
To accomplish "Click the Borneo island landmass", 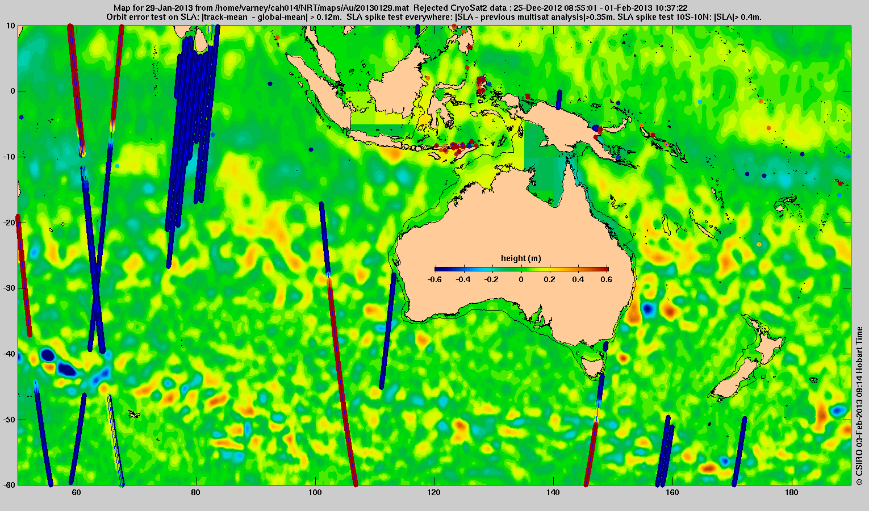I will (396, 85).
